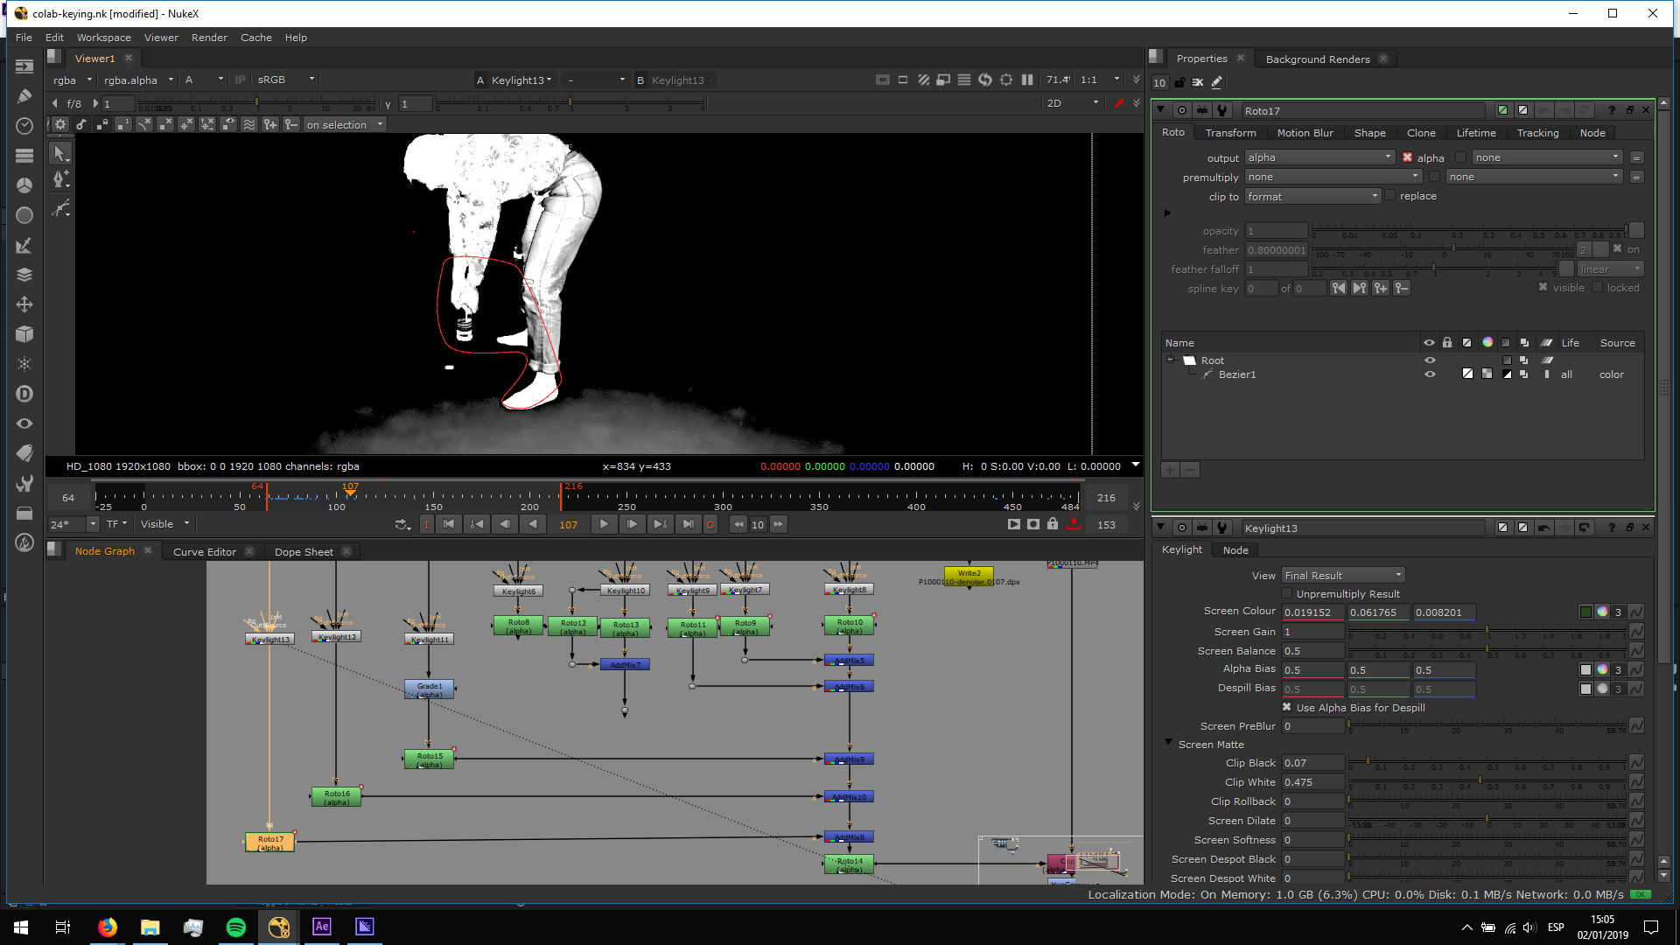Click the go to last frame button

689,524
